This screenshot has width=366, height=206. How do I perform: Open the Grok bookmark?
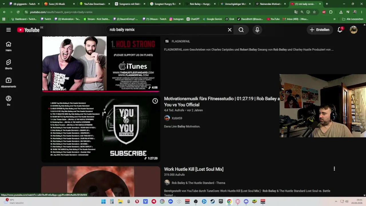230,19
